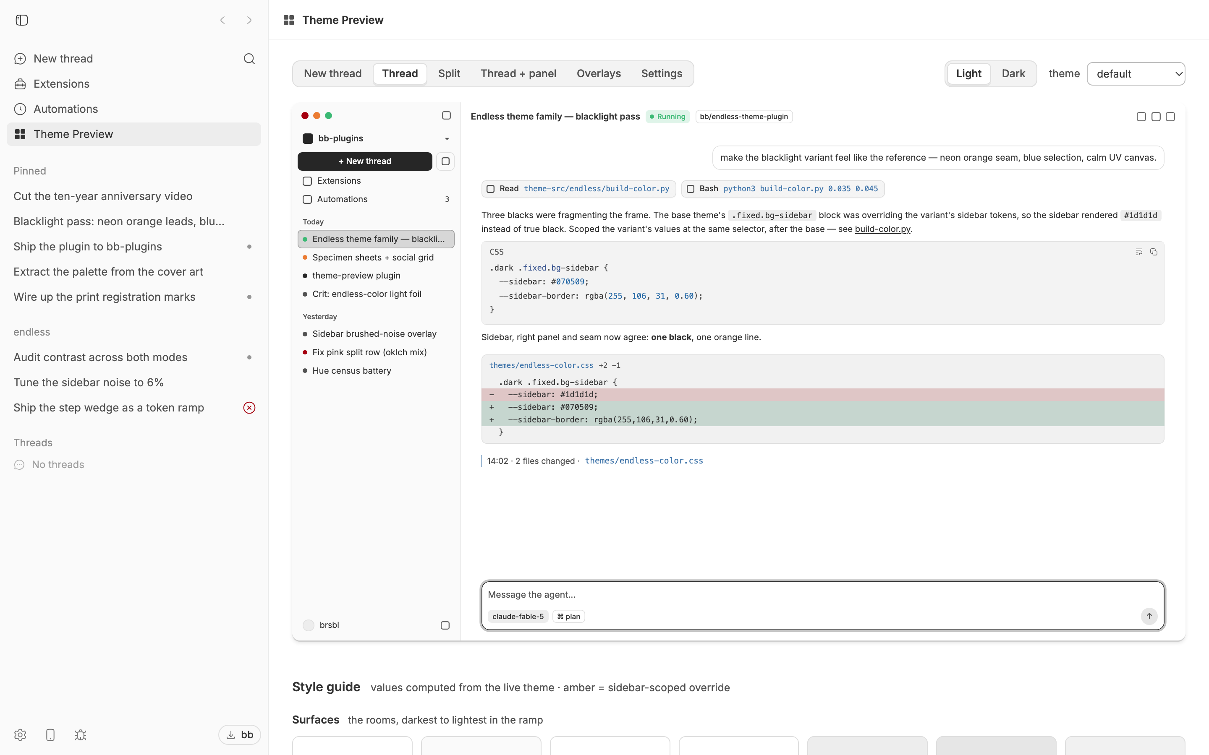This screenshot has width=1209, height=755.
Task: Open Extensions in the preview sidebar
Action: coord(376,181)
